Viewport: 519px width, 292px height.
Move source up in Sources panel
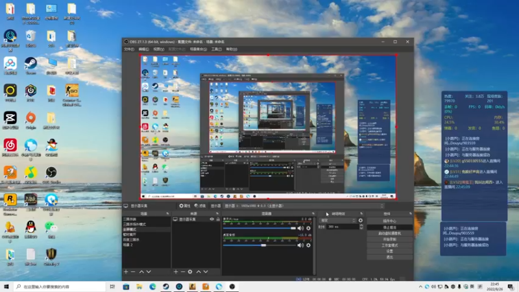199,272
